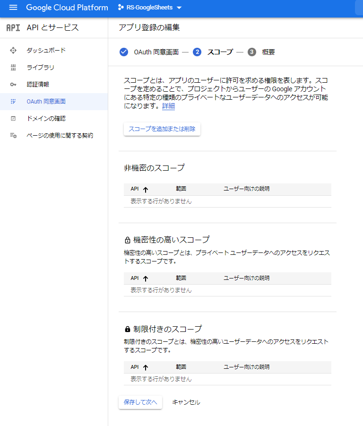Click the closed lock icon beside 制限付きのスコープ
Screen dimensions: 363x426
[127, 329]
